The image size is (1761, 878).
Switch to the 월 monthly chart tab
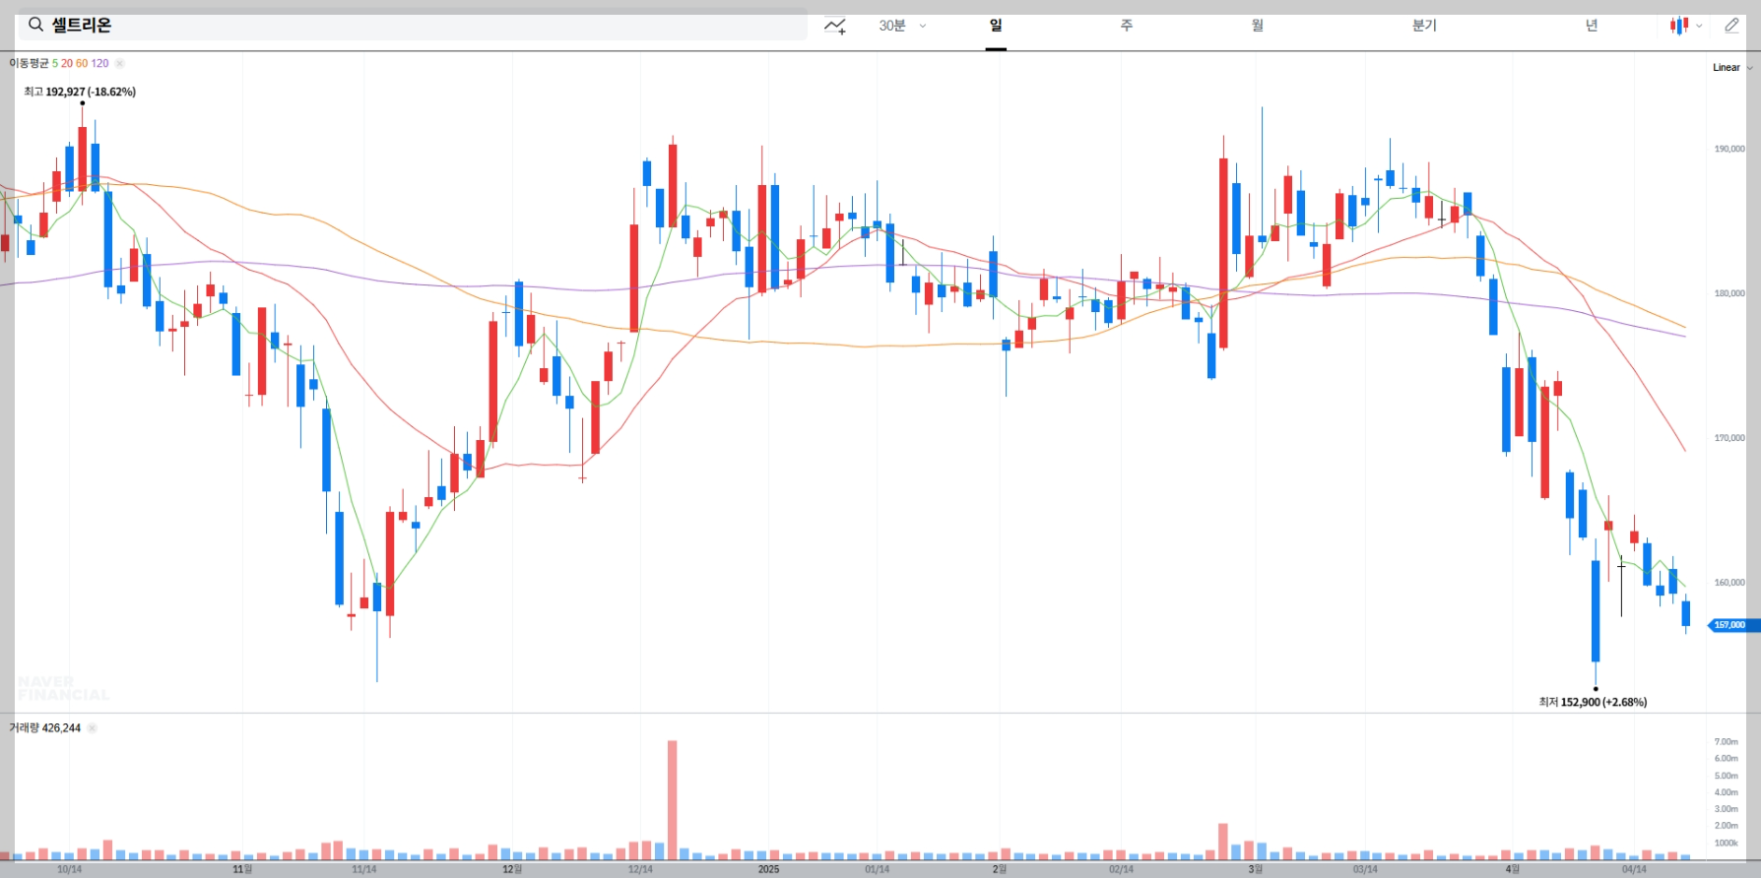coord(1258,26)
